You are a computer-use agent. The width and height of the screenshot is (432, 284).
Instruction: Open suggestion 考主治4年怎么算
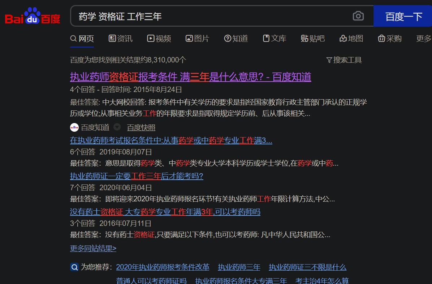(x=322, y=281)
